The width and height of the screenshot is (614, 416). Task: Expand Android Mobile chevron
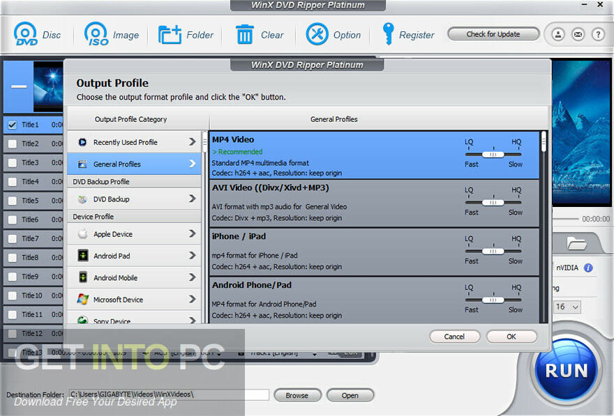[x=192, y=277]
